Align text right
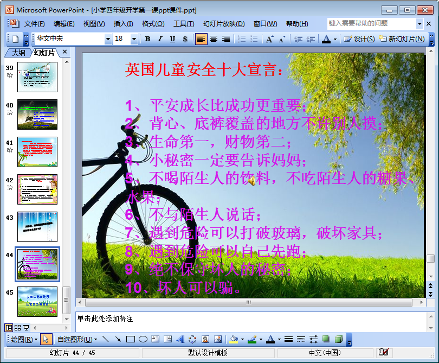The image size is (439, 363). pos(226,39)
